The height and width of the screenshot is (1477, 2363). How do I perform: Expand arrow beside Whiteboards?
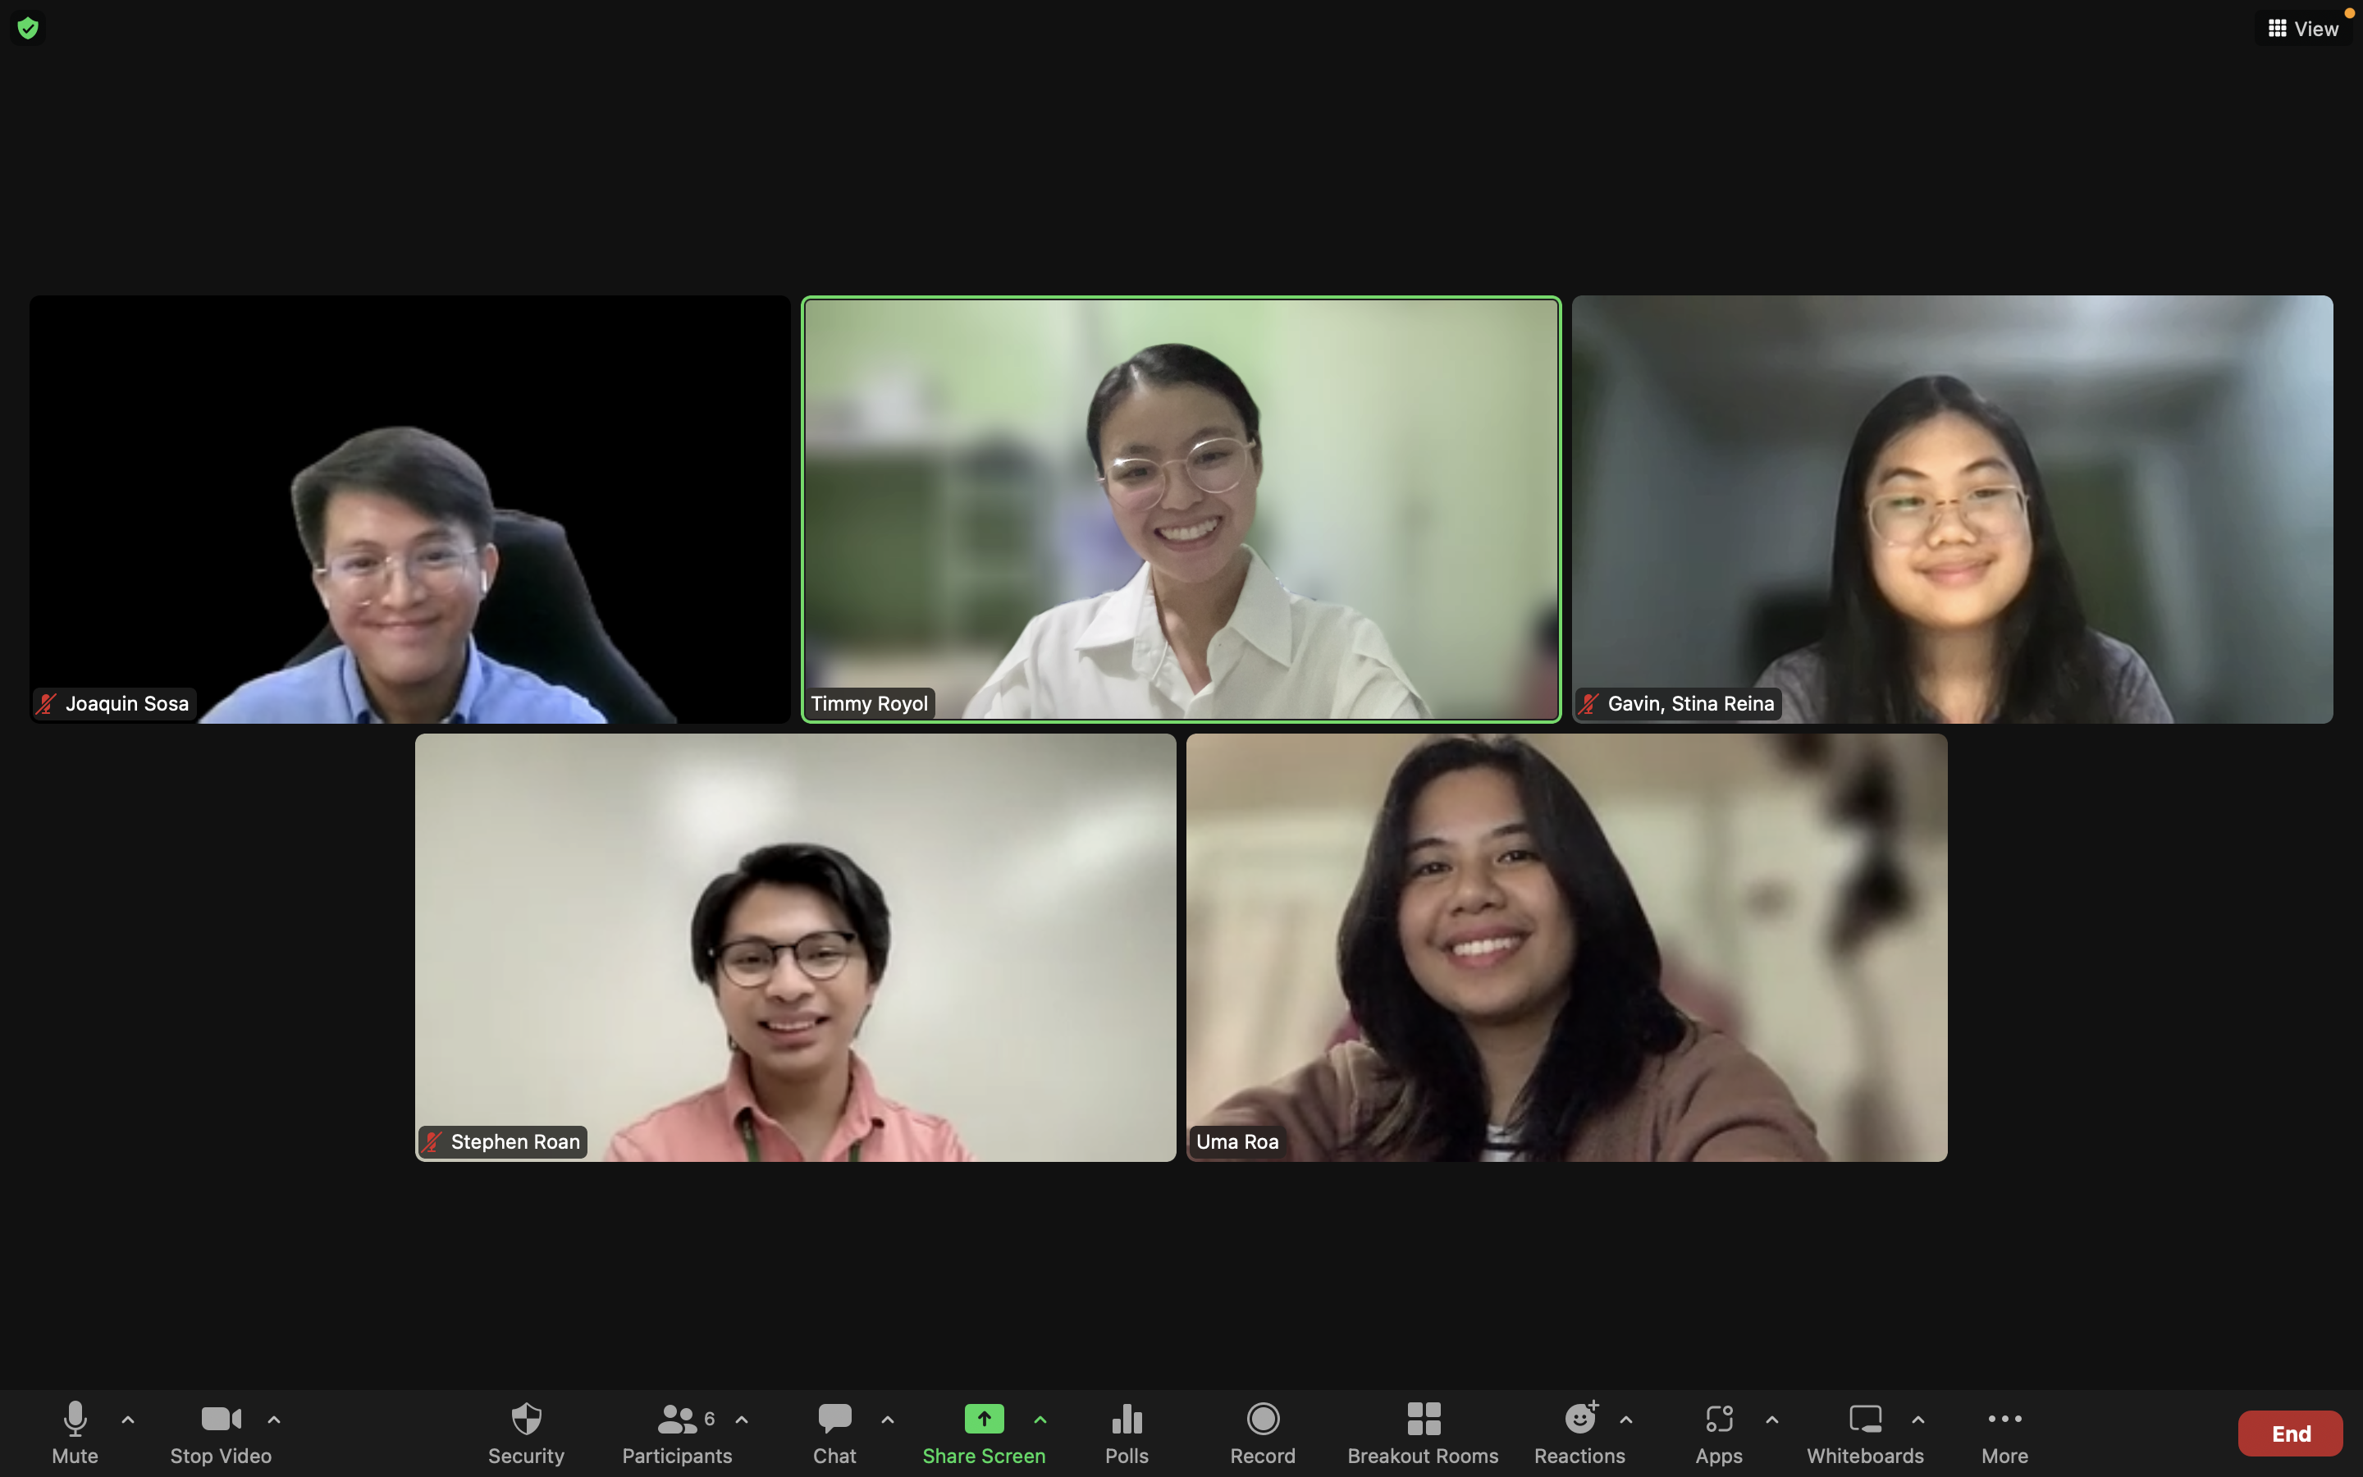[1917, 1420]
